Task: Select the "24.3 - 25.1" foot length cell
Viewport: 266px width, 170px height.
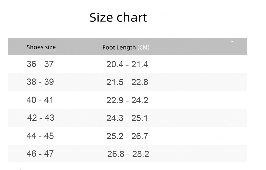Action: 127,118
